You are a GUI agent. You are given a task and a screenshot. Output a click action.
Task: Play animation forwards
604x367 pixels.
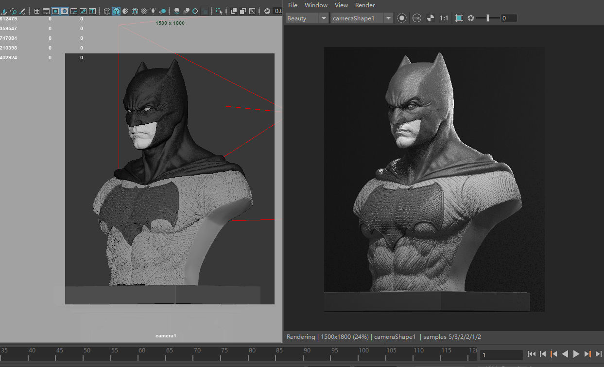click(576, 354)
